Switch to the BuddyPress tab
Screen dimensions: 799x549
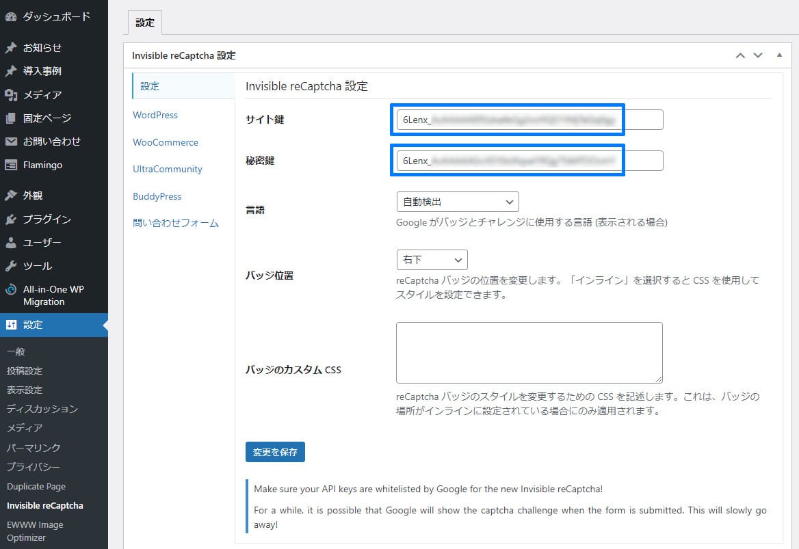(157, 196)
